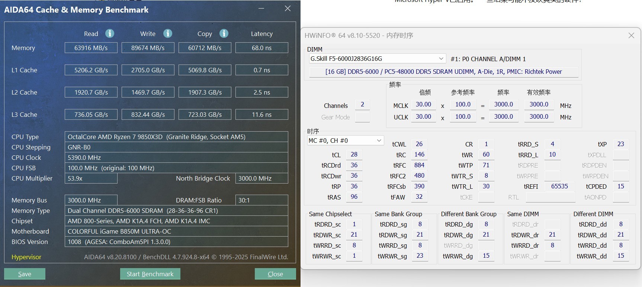Click CPU Clock field 5390.0 MHz

pyautogui.click(x=176, y=158)
